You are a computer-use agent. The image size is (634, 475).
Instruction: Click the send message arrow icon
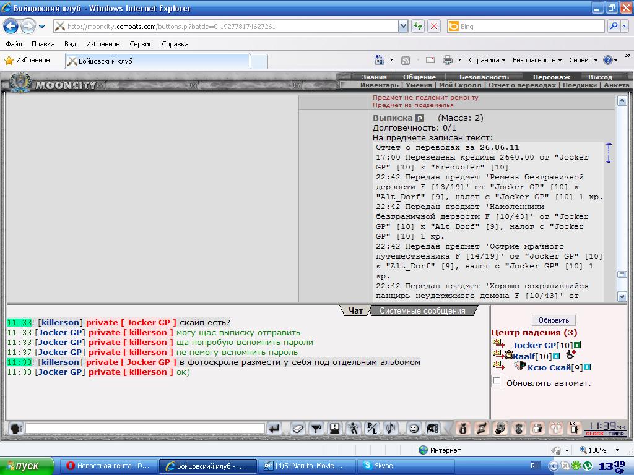[274, 428]
